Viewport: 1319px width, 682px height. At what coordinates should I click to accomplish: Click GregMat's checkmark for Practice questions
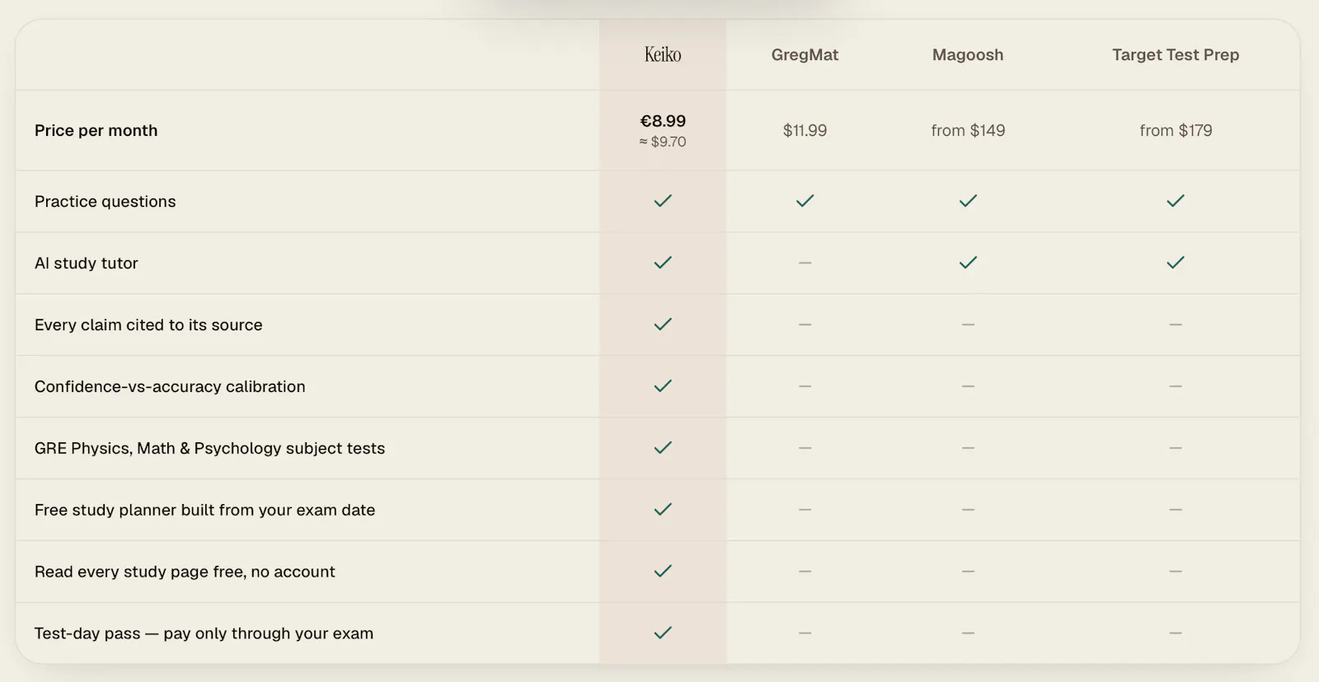click(805, 201)
